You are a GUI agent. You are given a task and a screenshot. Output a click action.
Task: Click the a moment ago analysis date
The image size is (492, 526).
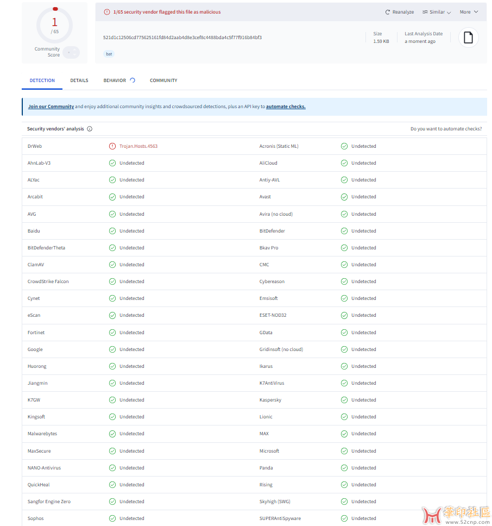420,41
